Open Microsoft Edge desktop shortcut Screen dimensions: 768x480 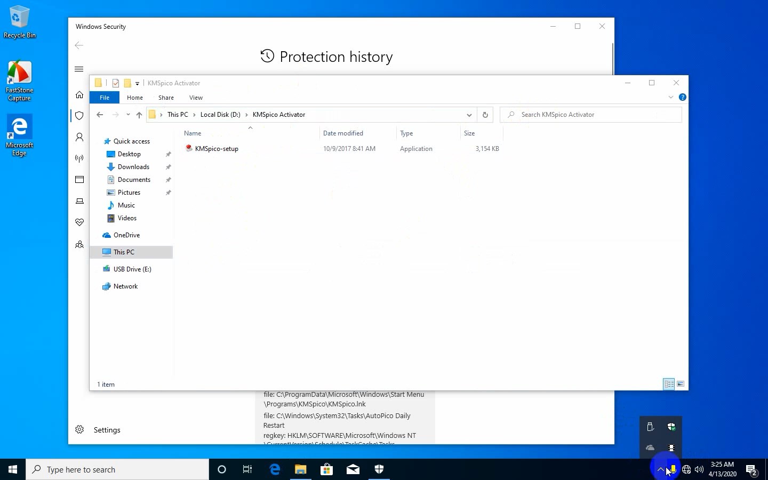click(20, 135)
